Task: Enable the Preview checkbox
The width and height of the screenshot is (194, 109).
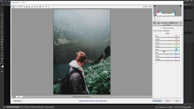Action: click(x=143, y=7)
